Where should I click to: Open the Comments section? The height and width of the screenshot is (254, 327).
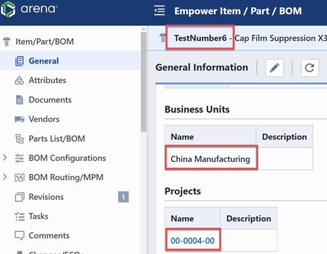49,236
